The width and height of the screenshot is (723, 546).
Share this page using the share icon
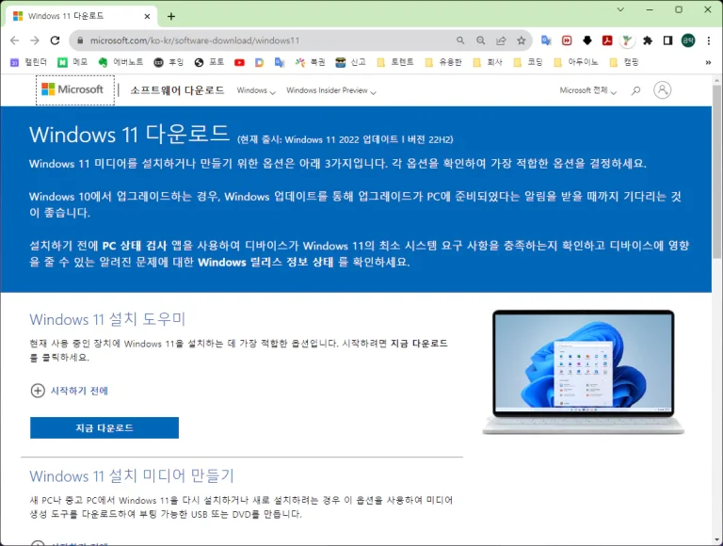[501, 40]
